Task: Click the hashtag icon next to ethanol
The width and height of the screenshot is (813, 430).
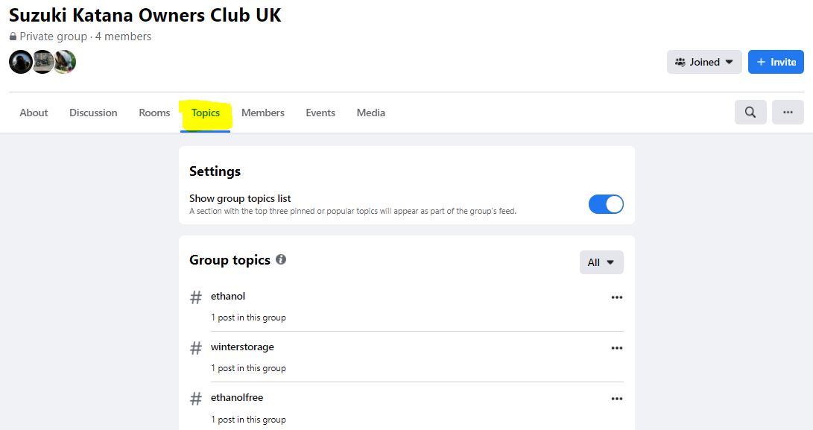Action: pos(196,297)
